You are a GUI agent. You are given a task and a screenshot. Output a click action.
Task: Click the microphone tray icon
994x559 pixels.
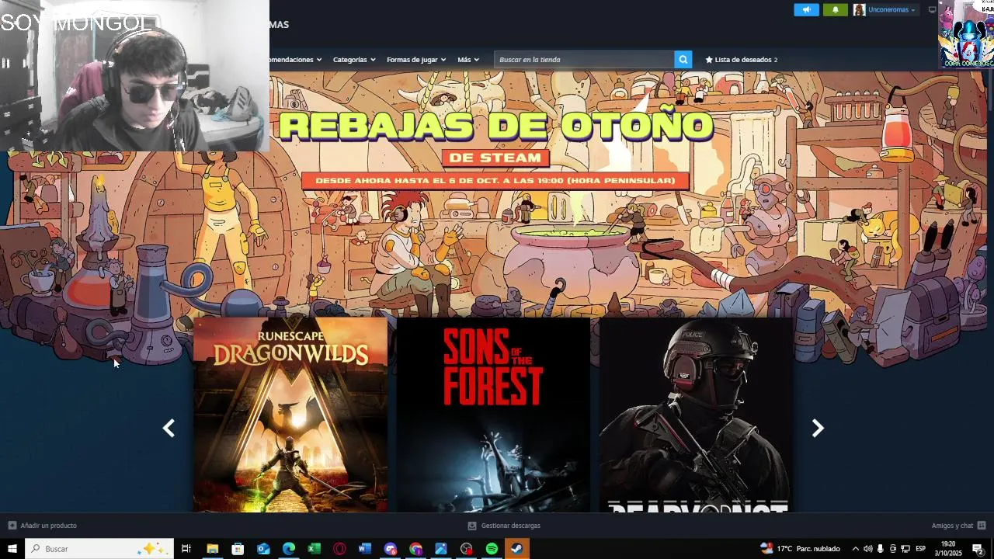880,549
